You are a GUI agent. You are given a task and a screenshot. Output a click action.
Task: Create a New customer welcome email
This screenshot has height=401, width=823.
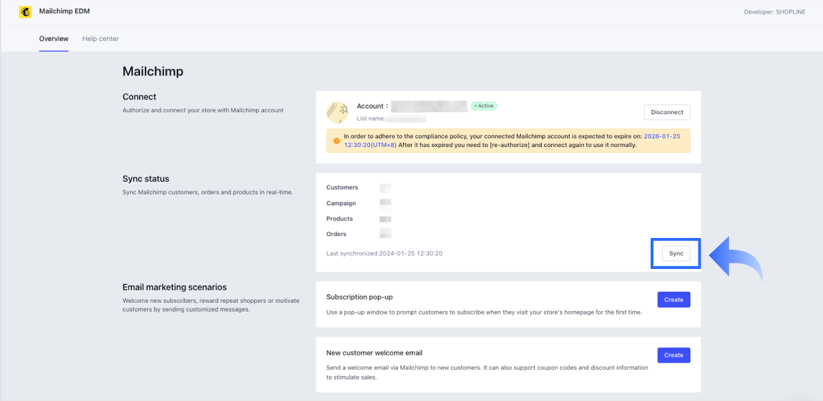(x=673, y=355)
